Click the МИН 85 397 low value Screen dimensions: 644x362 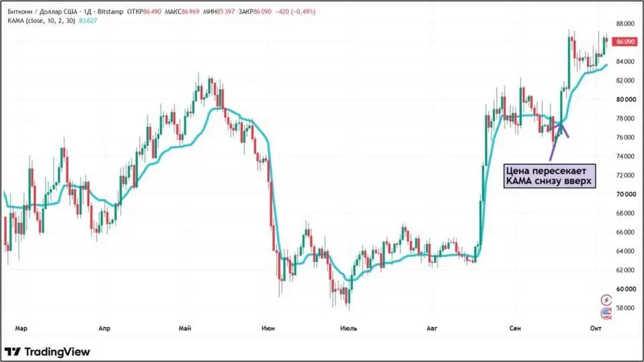(219, 12)
